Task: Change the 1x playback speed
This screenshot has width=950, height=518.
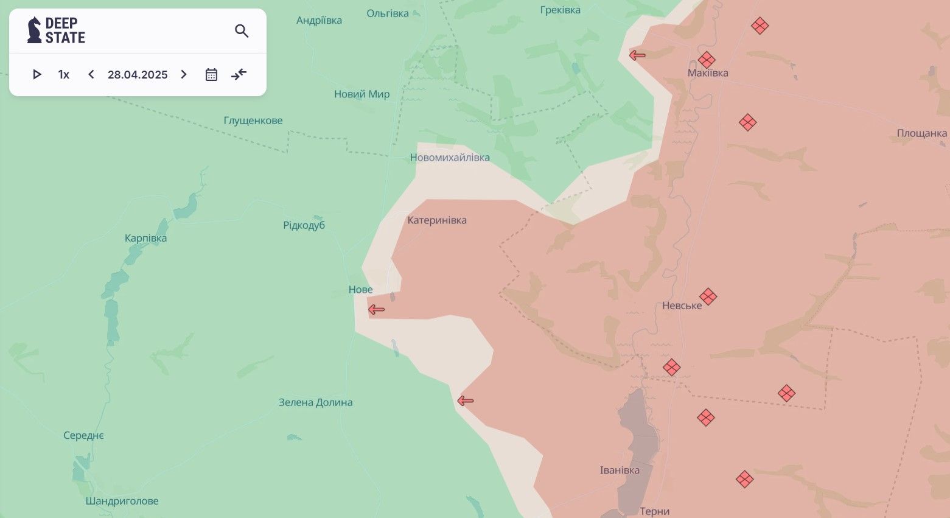Action: [64, 74]
